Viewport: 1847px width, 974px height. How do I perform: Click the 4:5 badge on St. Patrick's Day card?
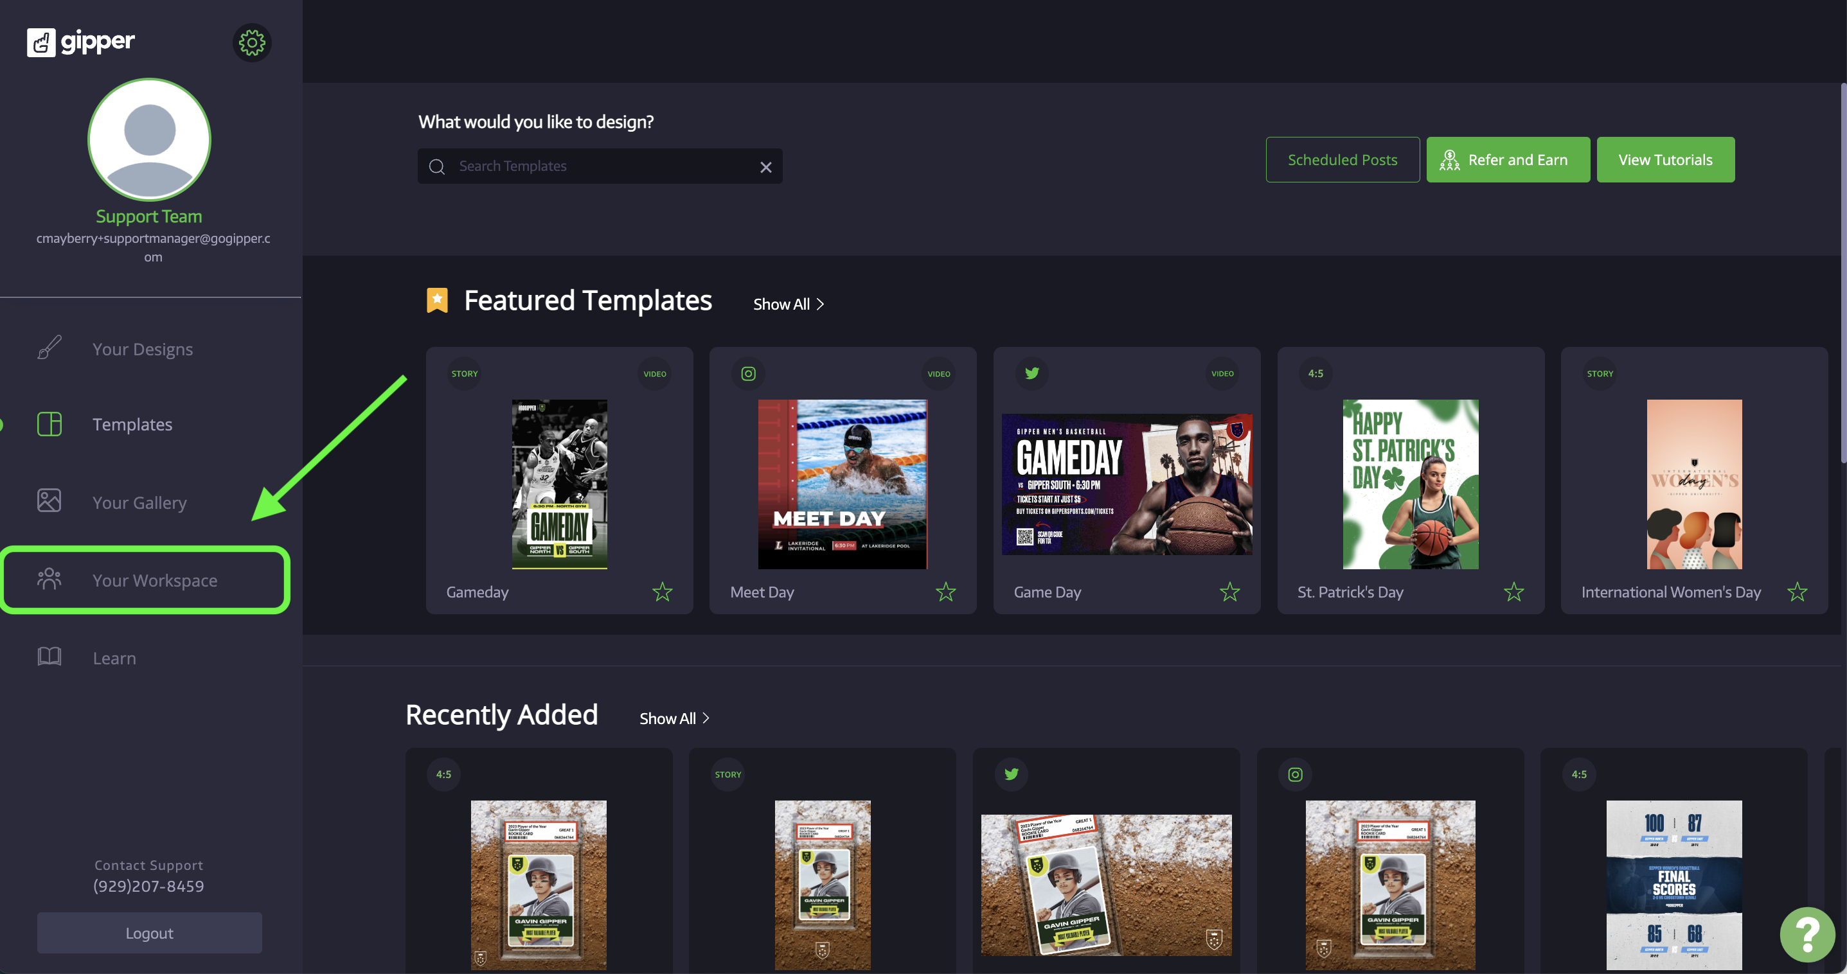(x=1315, y=373)
